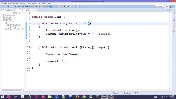Expand the DecisionsDemo project
Screen dimensions: 176x99
(2, 15)
